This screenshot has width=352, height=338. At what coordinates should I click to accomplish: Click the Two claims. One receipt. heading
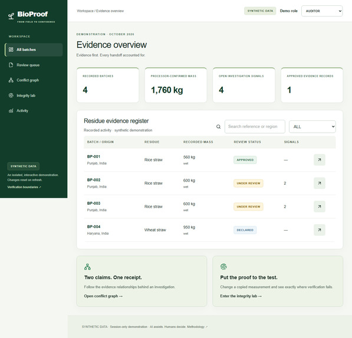click(113, 278)
